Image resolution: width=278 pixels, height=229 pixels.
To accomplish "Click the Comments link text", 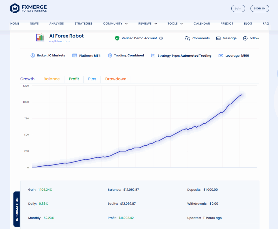I will (201, 38).
